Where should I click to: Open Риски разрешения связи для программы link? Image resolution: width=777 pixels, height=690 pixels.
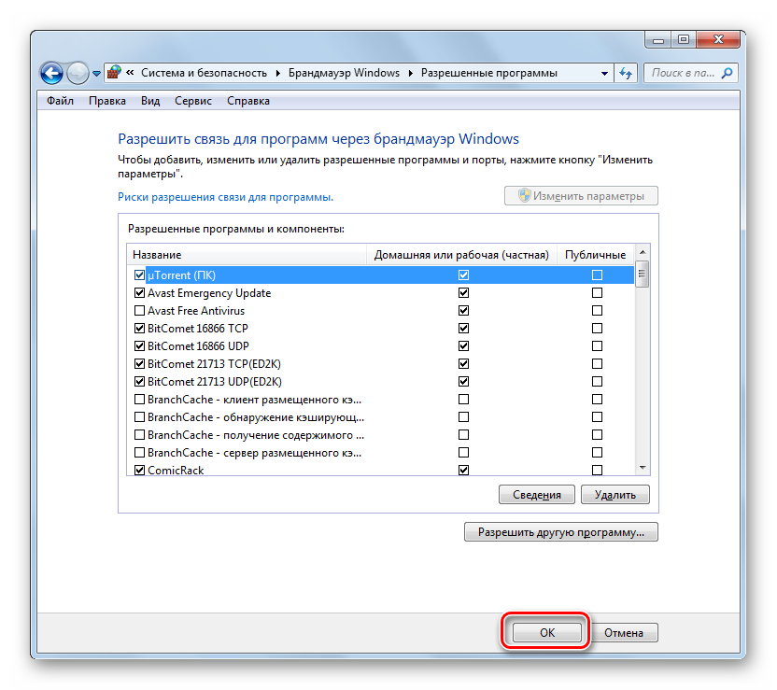pos(225,197)
